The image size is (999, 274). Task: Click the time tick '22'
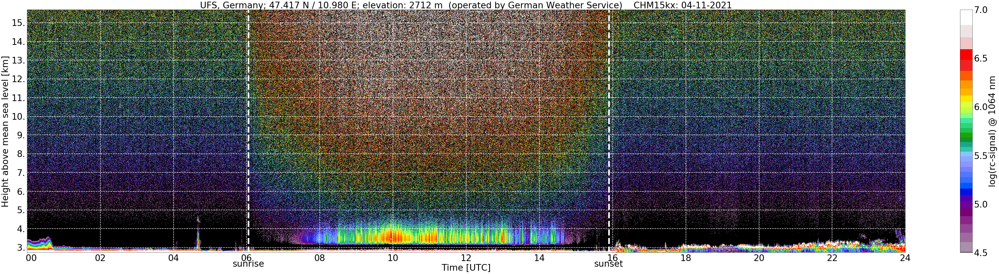pyautogui.click(x=832, y=258)
